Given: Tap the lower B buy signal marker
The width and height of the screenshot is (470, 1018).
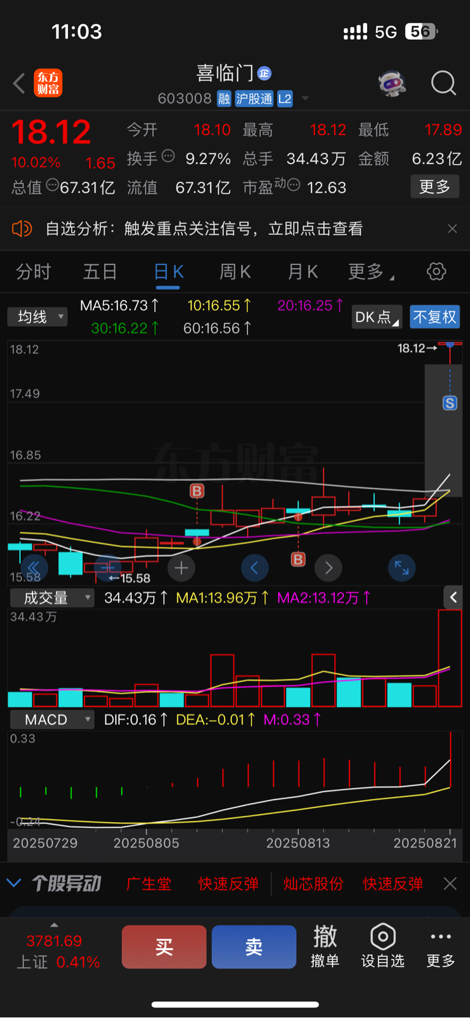Looking at the screenshot, I should click(x=298, y=559).
